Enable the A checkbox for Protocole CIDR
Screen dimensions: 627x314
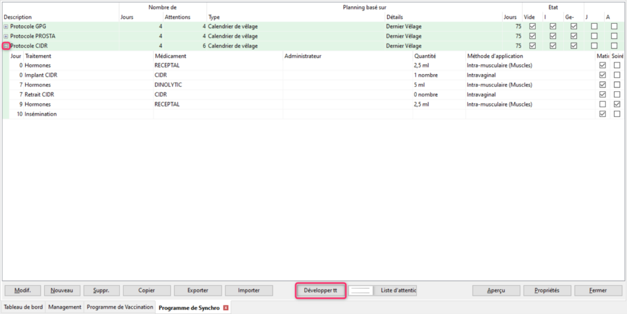(614, 46)
